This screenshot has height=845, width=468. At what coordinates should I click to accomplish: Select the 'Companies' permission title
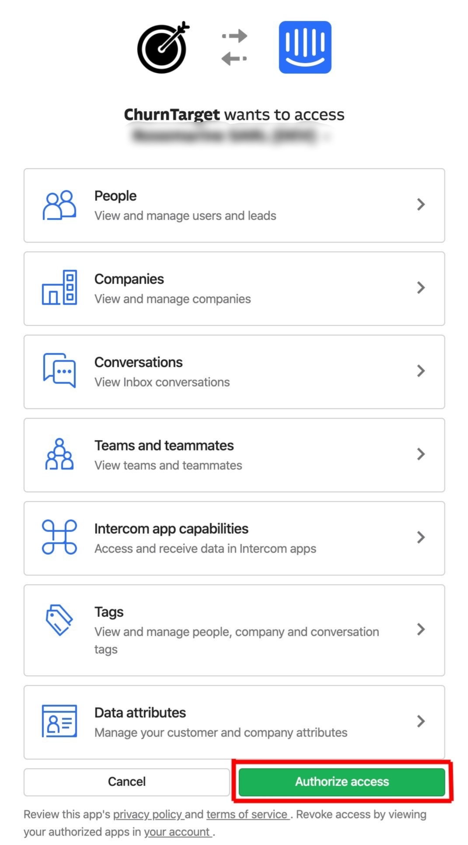point(129,279)
